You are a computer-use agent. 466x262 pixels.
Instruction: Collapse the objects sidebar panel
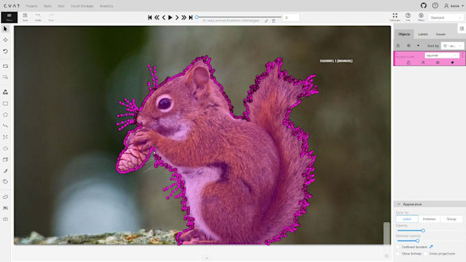coord(461,29)
